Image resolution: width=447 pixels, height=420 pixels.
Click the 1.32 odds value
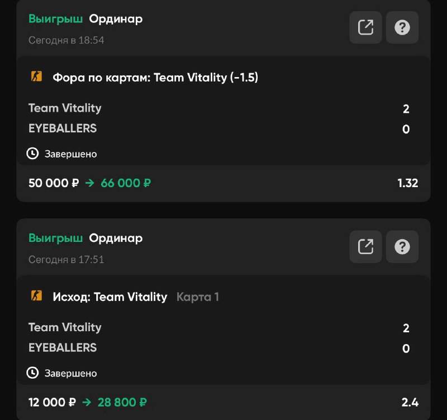[407, 183]
